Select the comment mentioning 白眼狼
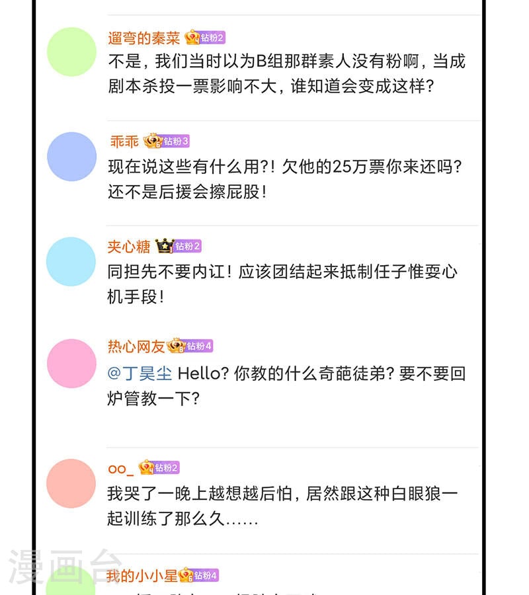Screen dimensions: 529x595 tap(282, 506)
